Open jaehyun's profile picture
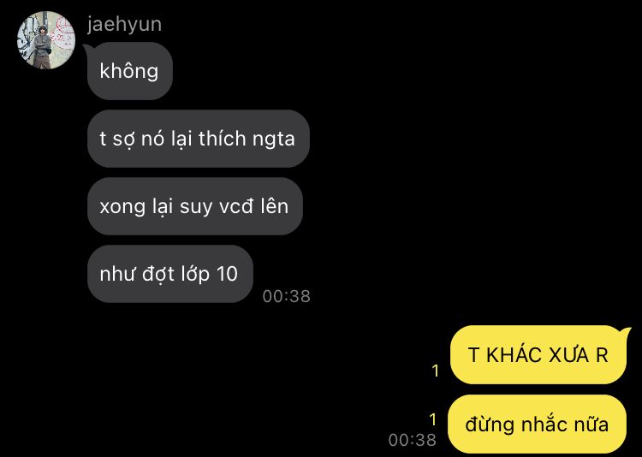This screenshot has width=642, height=457. click(46, 39)
